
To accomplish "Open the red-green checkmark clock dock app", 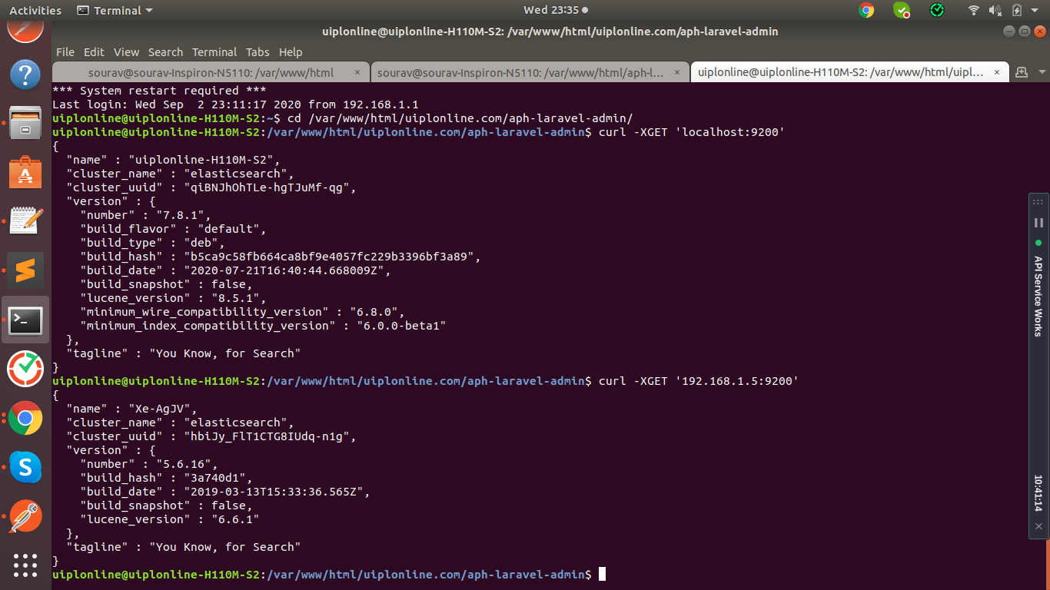I will (25, 369).
